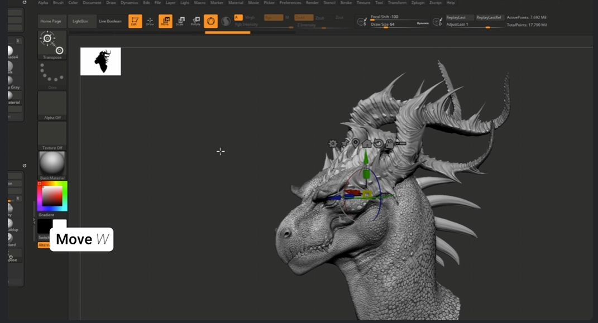Enable the Zcut mode
This screenshot has height=323, width=598.
[339, 17]
